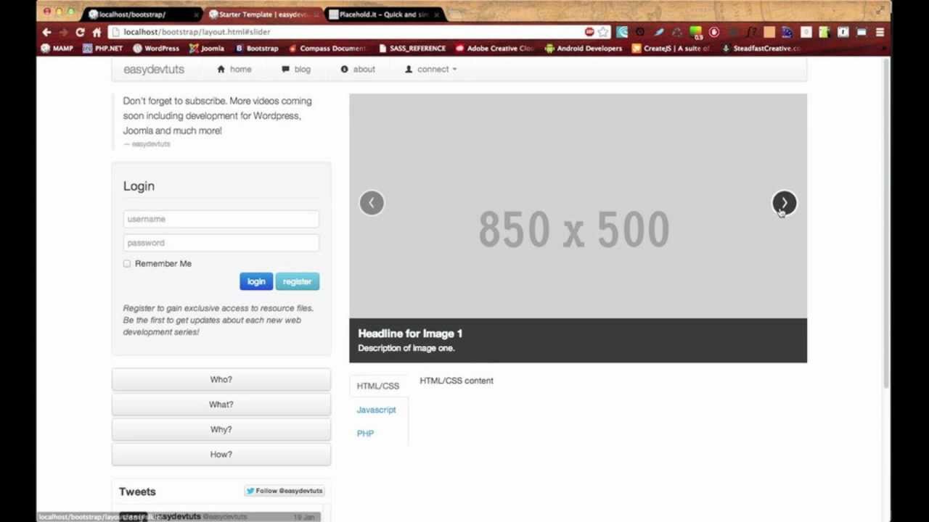Open the CreateJS bookmark
Viewport: 929px width, 522px height.
[x=671, y=49]
